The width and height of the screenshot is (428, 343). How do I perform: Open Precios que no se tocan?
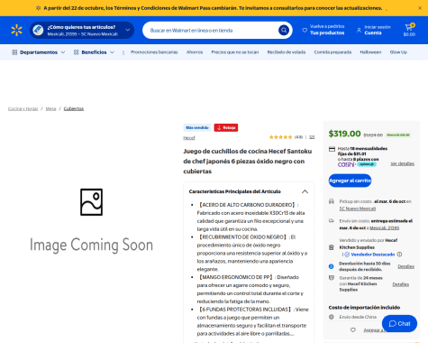click(235, 52)
